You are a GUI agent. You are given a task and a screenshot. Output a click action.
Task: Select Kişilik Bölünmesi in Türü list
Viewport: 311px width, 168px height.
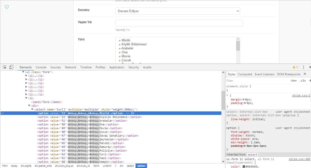coord(176,44)
